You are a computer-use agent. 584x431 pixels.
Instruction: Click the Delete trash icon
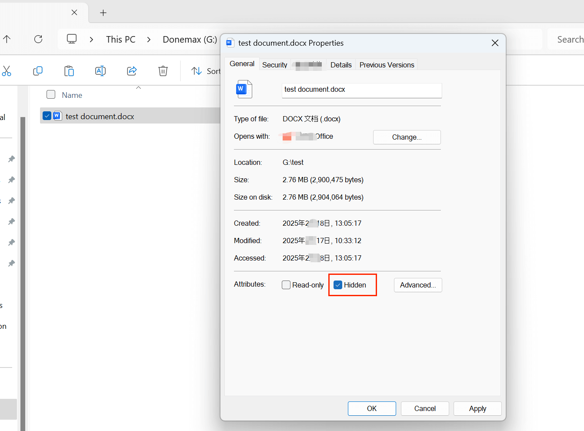(163, 71)
